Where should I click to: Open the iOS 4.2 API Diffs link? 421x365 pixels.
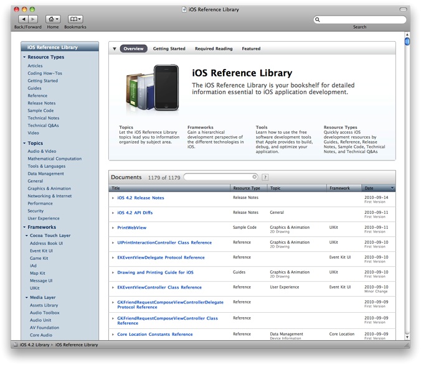point(135,213)
